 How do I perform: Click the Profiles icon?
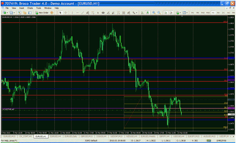pos(11,13)
